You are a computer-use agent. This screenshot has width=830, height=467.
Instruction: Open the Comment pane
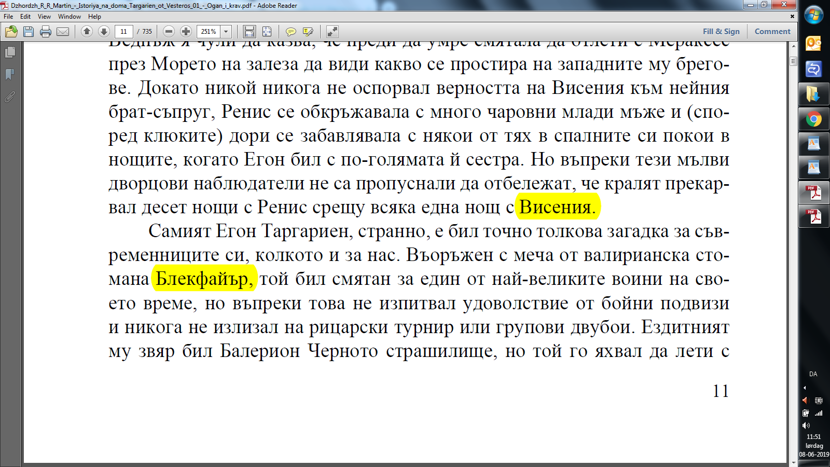pos(772,32)
